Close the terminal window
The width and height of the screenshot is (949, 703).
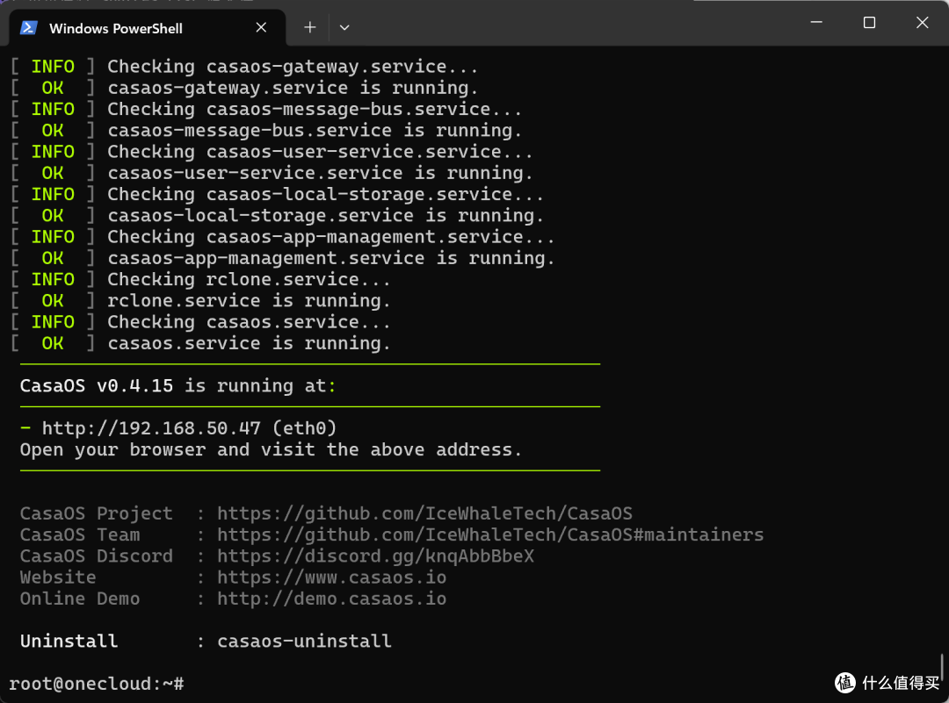pyautogui.click(x=922, y=24)
